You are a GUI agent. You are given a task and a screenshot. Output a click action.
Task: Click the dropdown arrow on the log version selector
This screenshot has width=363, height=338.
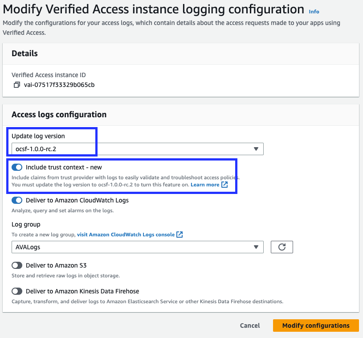[x=257, y=148]
